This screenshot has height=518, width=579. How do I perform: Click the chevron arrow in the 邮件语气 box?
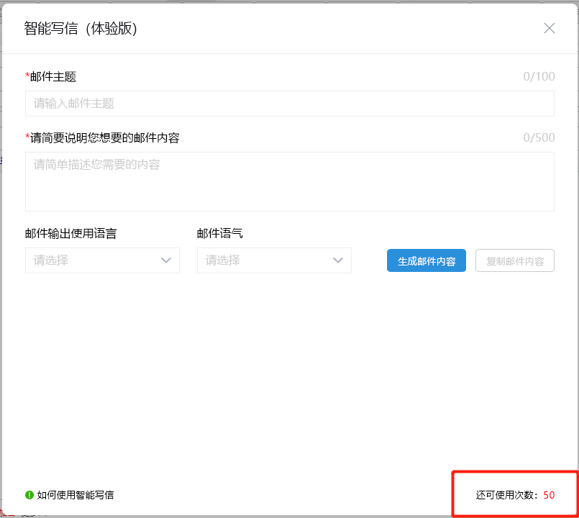(x=338, y=260)
